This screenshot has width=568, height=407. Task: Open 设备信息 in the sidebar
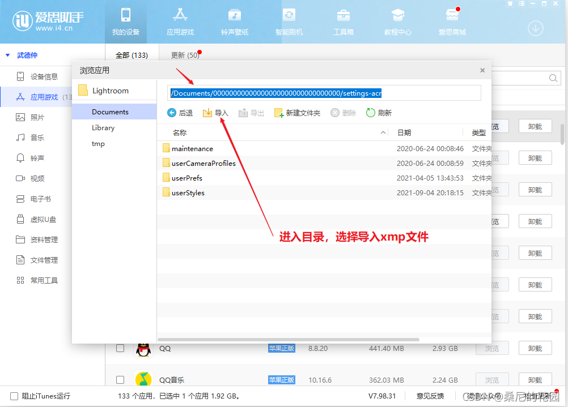(37, 76)
